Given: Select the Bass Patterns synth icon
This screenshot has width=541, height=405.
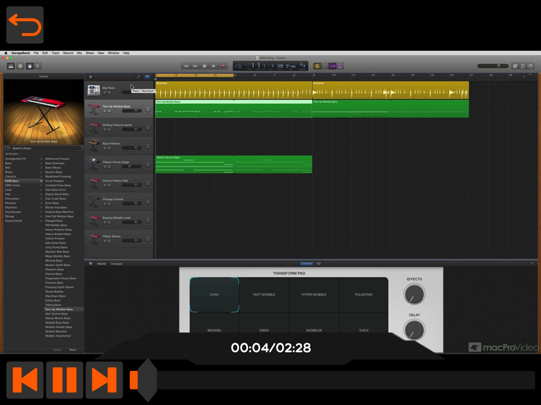Looking at the screenshot, I should [94, 146].
